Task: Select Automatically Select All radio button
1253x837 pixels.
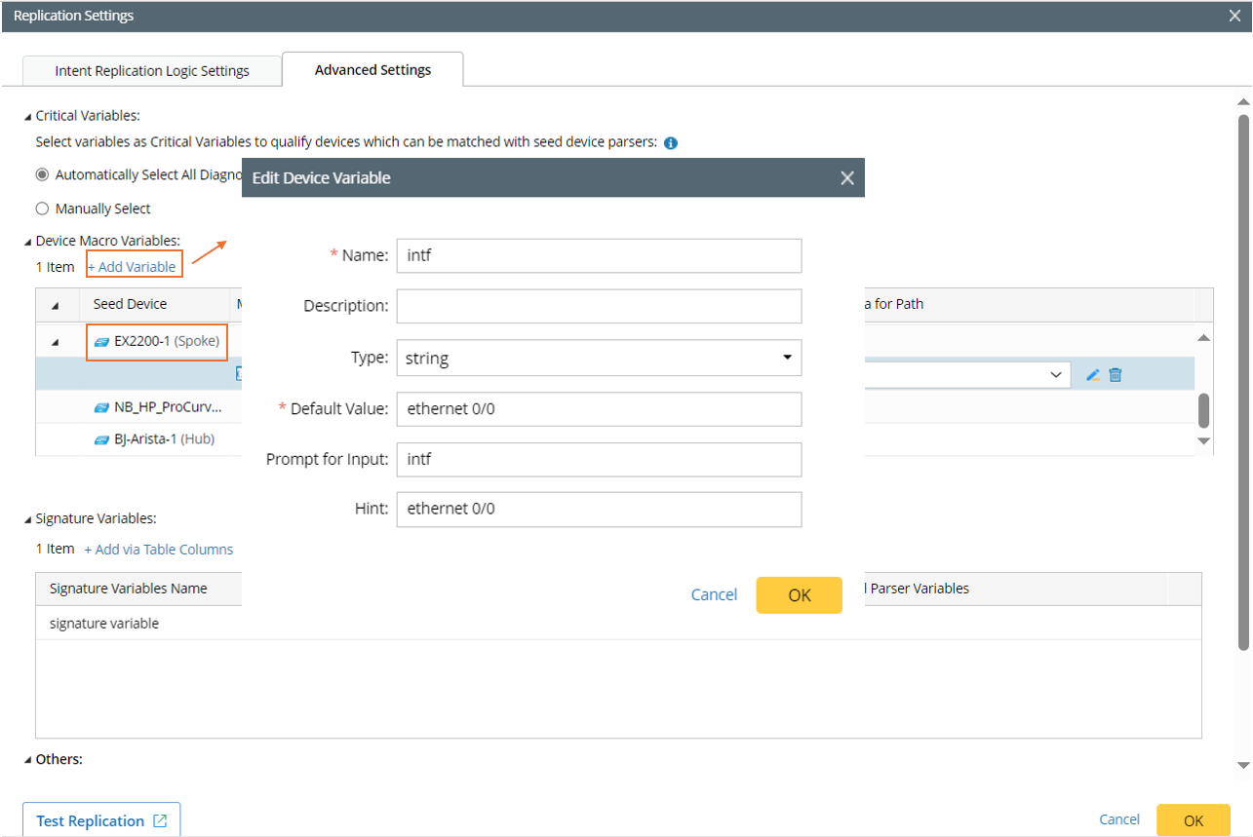Action: click(x=42, y=175)
